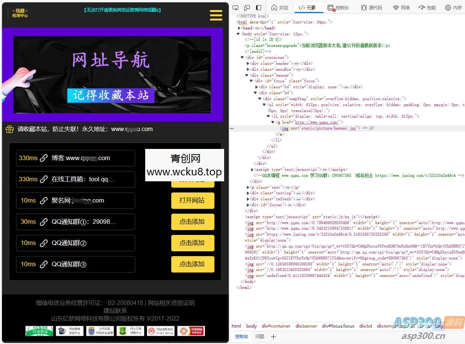Collapse the div#container node in Elements tree
Screen dimensions: 465x344
point(242,57)
